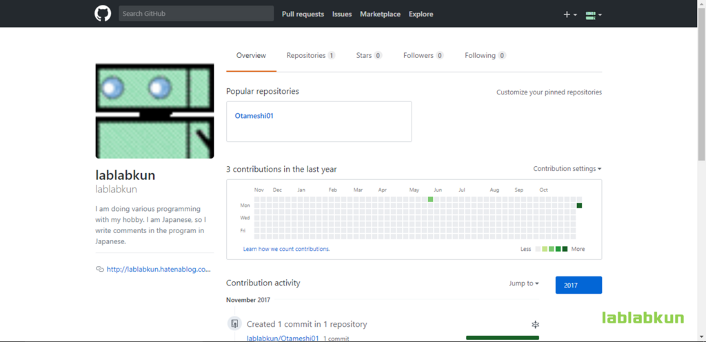Open Issues in top navigation
The image size is (706, 342).
pyautogui.click(x=342, y=14)
